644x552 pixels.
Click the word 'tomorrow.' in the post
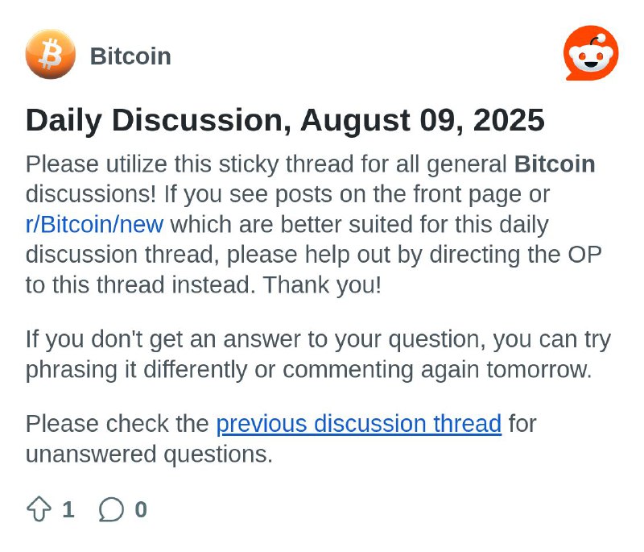tap(539, 370)
